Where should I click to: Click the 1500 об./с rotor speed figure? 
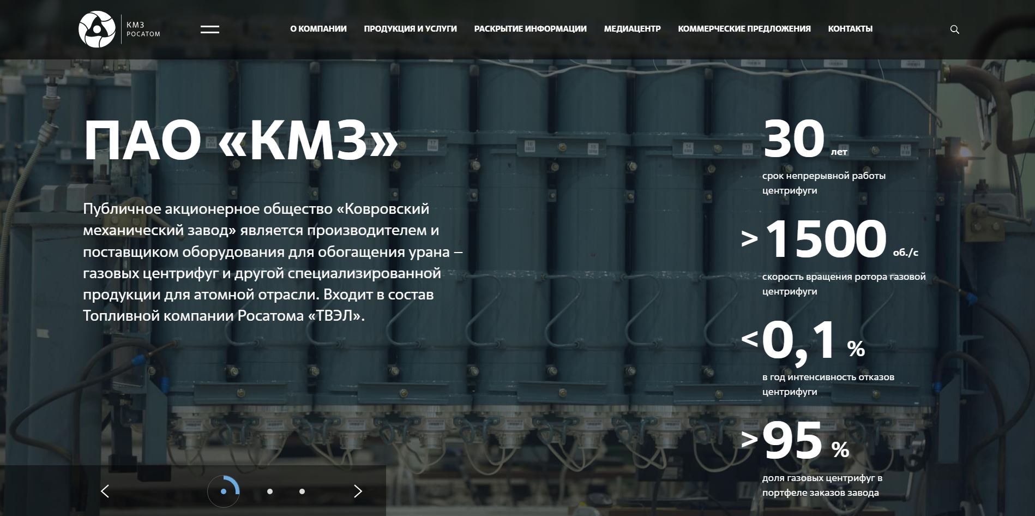(826, 239)
